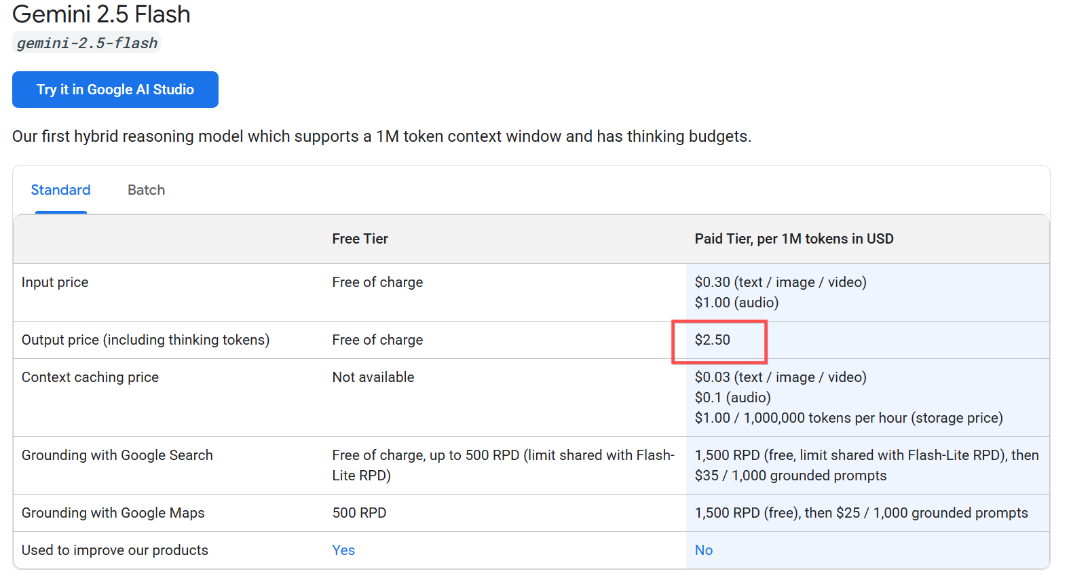This screenshot has height=576, width=1071.
Task: Click the 500 RPD Google Maps free tier cell
Action: [x=359, y=513]
